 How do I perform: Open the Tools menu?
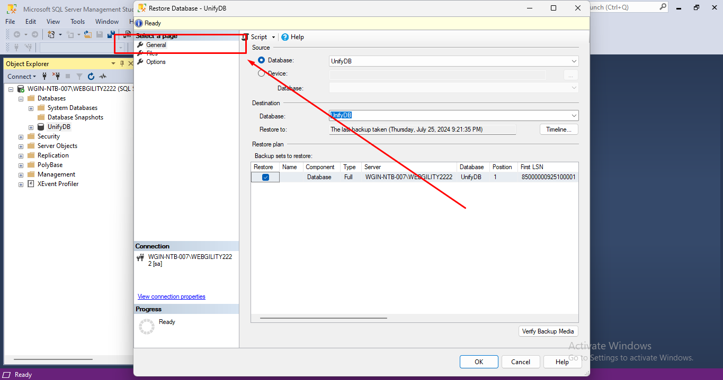(77, 21)
